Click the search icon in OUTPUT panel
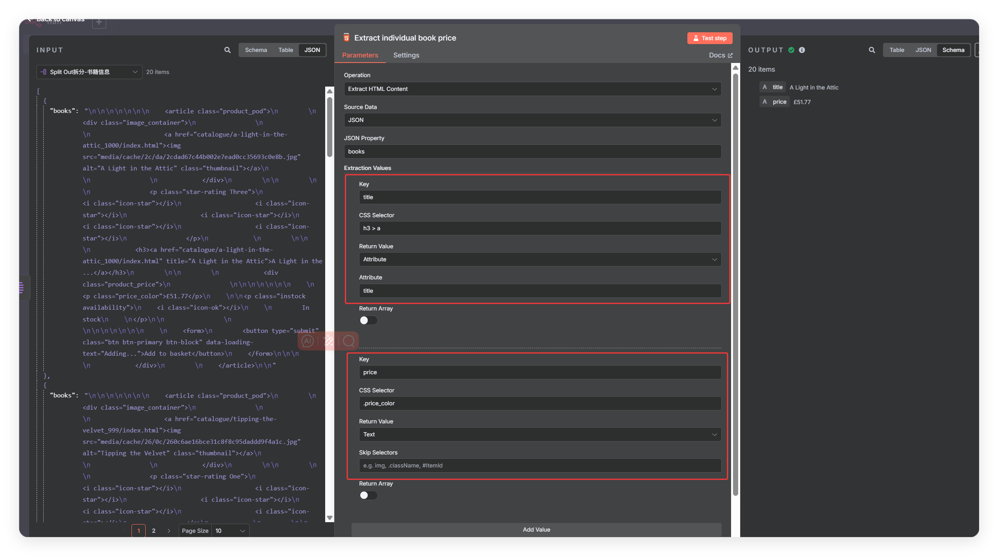The width and height of the screenshot is (998, 556). coord(872,50)
